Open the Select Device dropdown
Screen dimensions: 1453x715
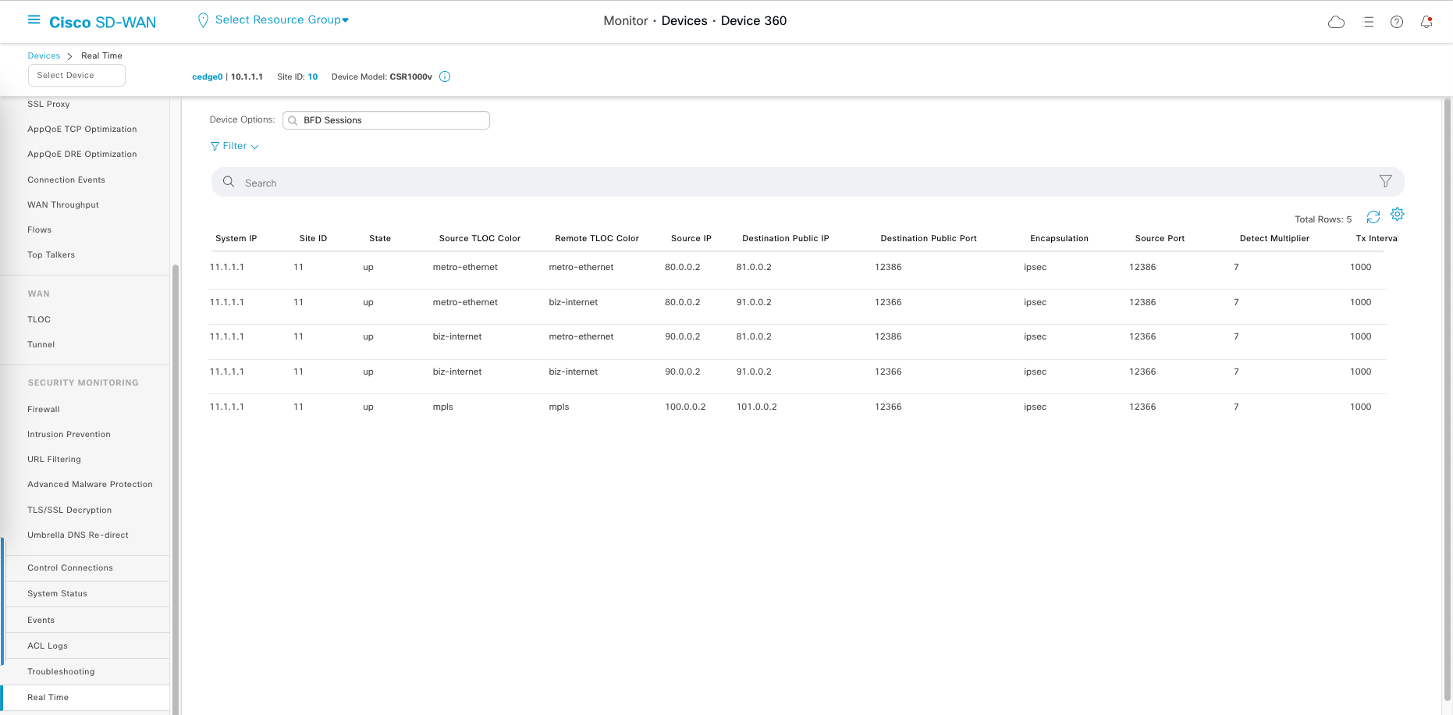[76, 76]
